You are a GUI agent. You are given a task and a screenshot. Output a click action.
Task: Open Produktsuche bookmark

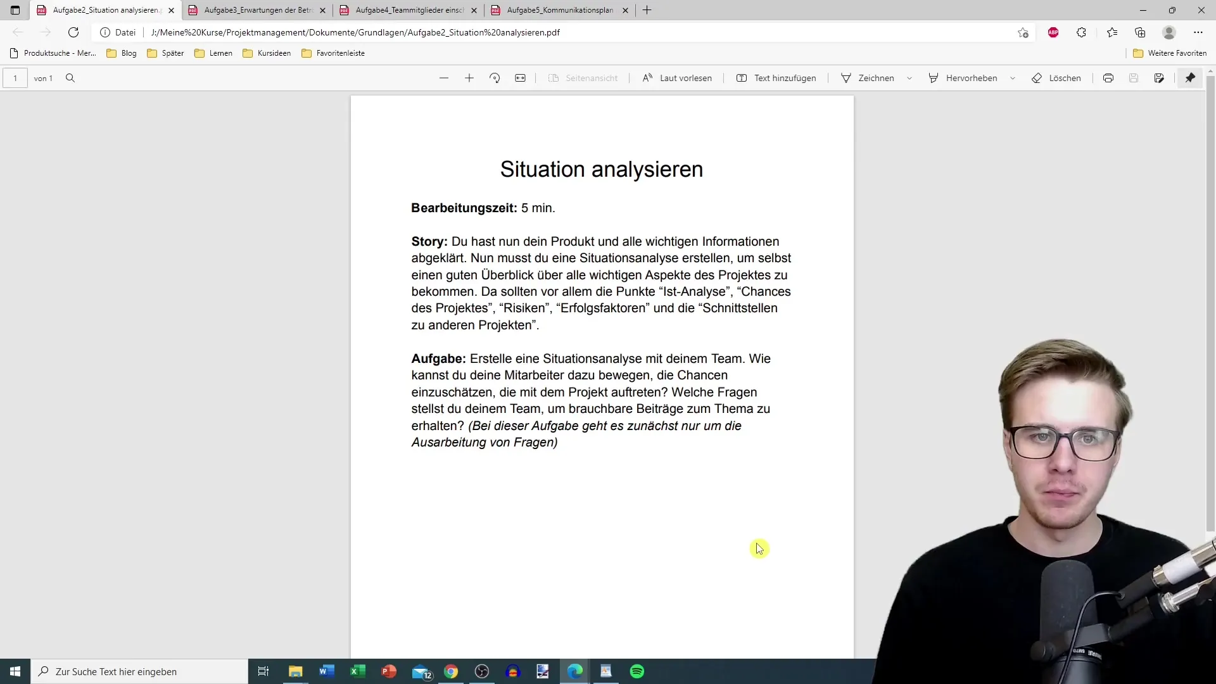[x=53, y=53]
